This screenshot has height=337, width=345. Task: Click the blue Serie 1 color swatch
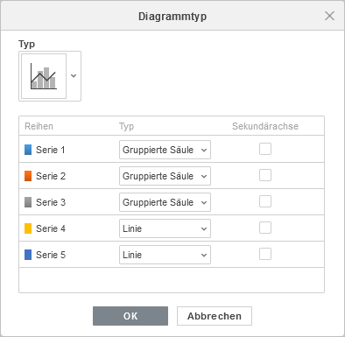[28, 150]
